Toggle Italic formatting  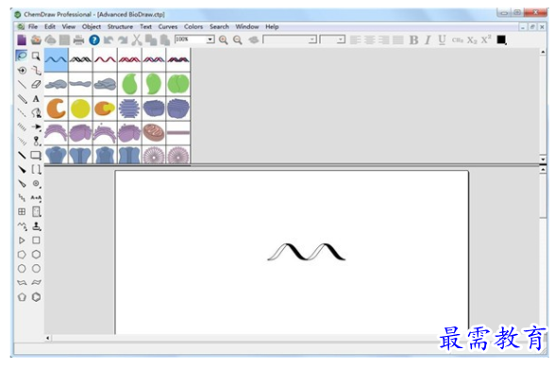428,40
